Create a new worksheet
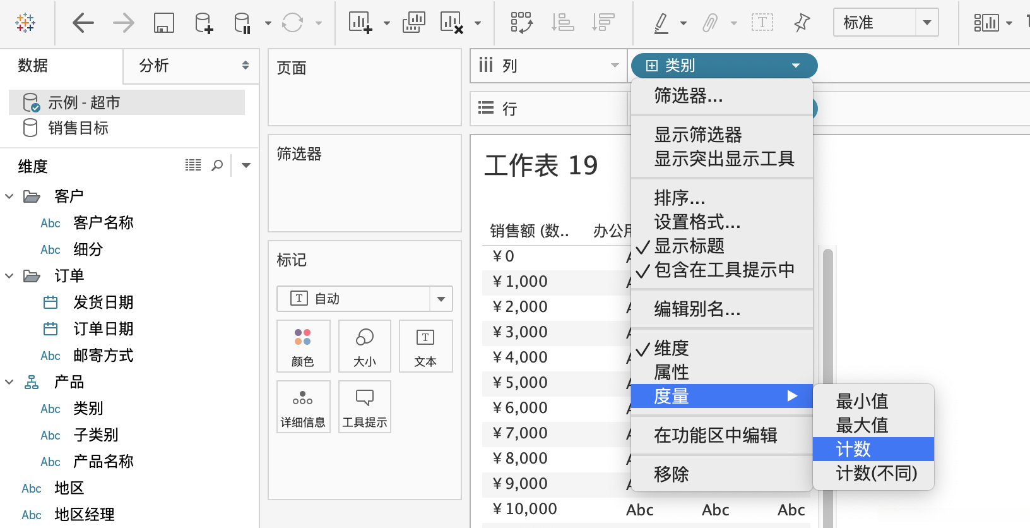 360,23
